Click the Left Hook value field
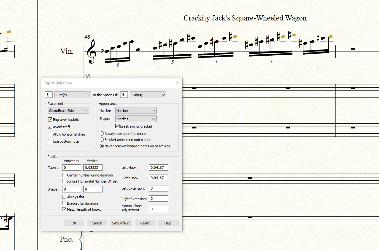This screenshot has height=250, width=379. [158, 168]
